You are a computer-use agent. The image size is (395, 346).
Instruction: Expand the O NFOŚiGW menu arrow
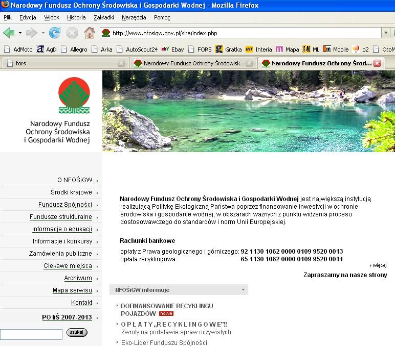[97, 181]
